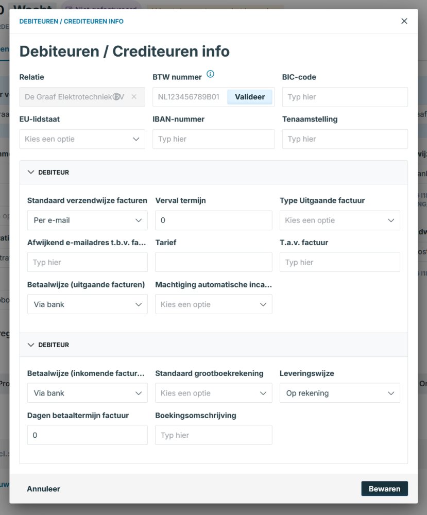Click the Annuleer button

pos(44,489)
